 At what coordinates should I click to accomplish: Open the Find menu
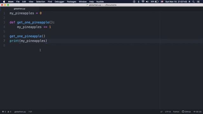50,2
